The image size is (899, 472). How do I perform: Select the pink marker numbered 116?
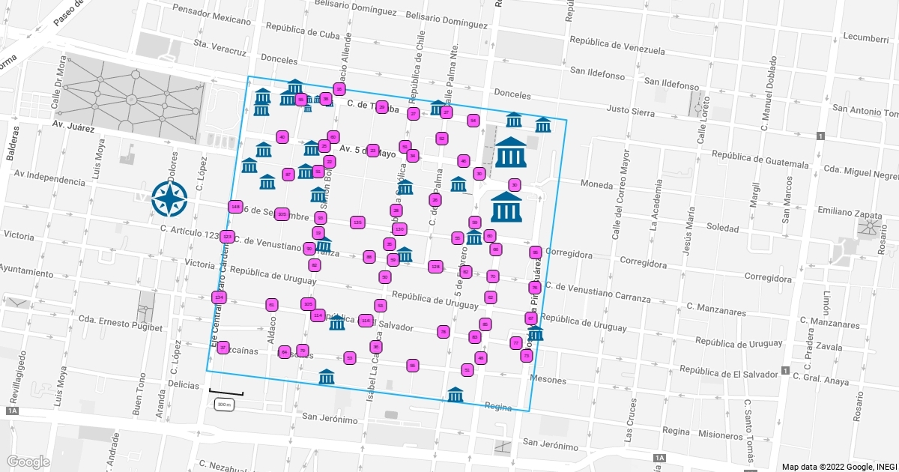tap(366, 321)
